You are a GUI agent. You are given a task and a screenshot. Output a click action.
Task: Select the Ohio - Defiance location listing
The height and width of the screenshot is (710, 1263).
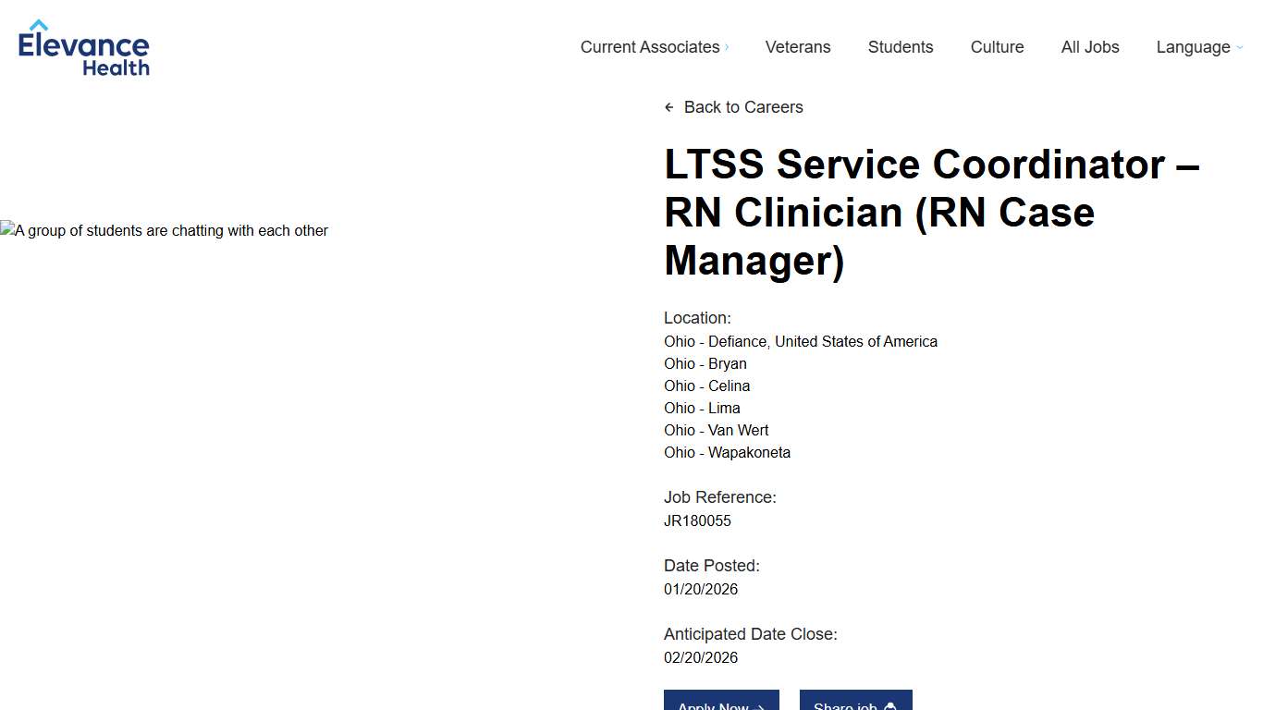[801, 341]
